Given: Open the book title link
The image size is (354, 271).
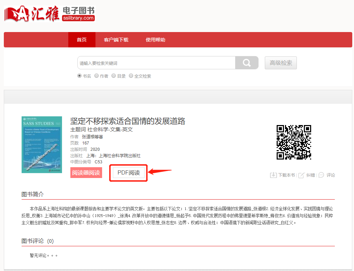Looking at the screenshot, I should click(128, 121).
